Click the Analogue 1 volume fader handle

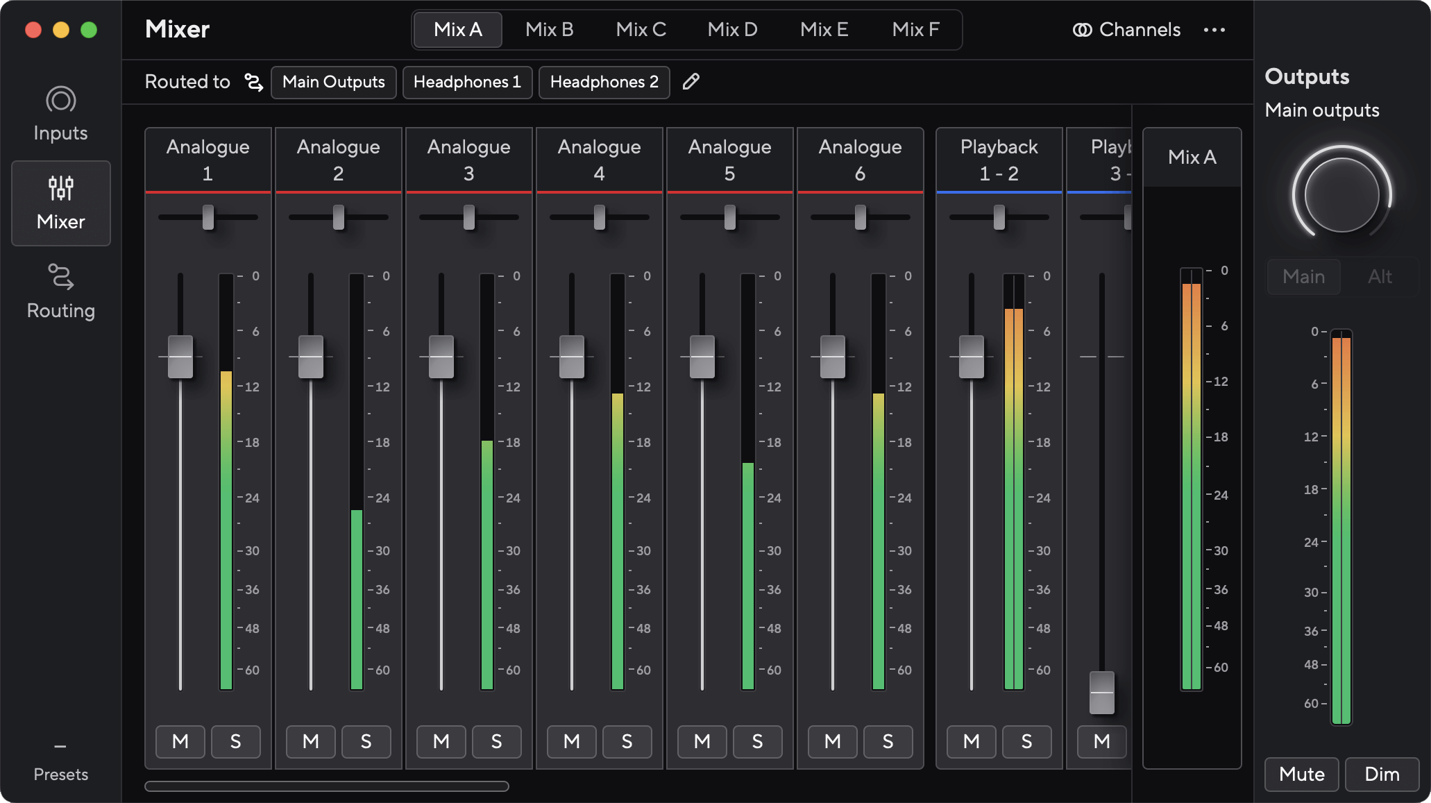coord(180,357)
